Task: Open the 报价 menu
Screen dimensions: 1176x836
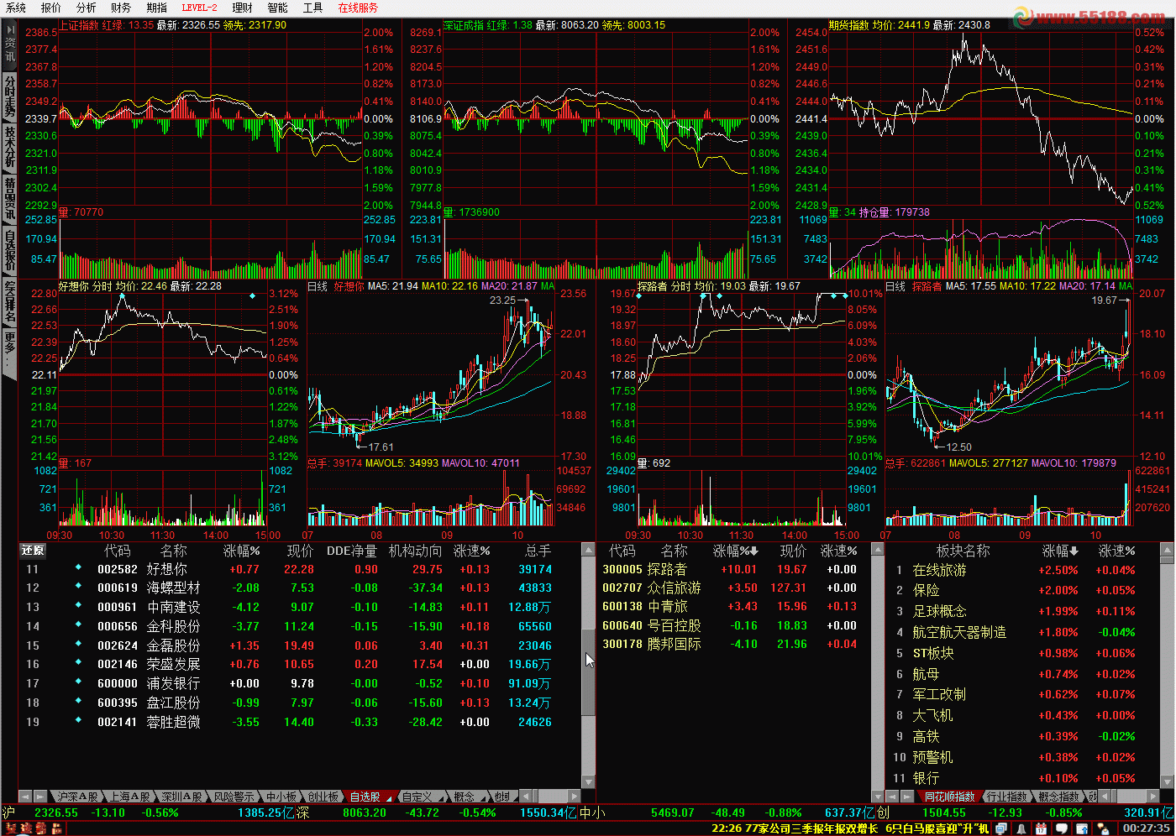Action: (x=51, y=8)
